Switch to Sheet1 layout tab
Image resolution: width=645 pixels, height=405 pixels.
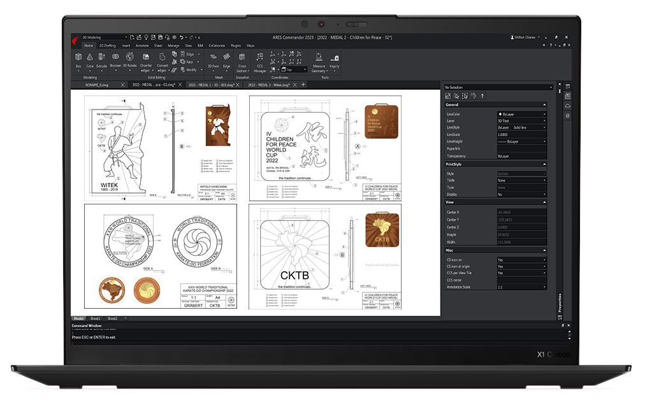[x=95, y=318]
